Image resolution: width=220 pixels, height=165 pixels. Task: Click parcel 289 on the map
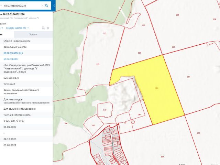139,115
